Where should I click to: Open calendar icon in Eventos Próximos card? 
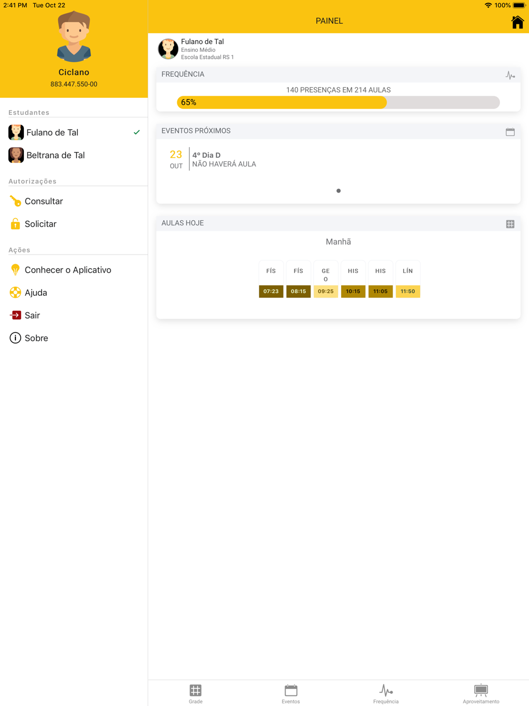(510, 132)
